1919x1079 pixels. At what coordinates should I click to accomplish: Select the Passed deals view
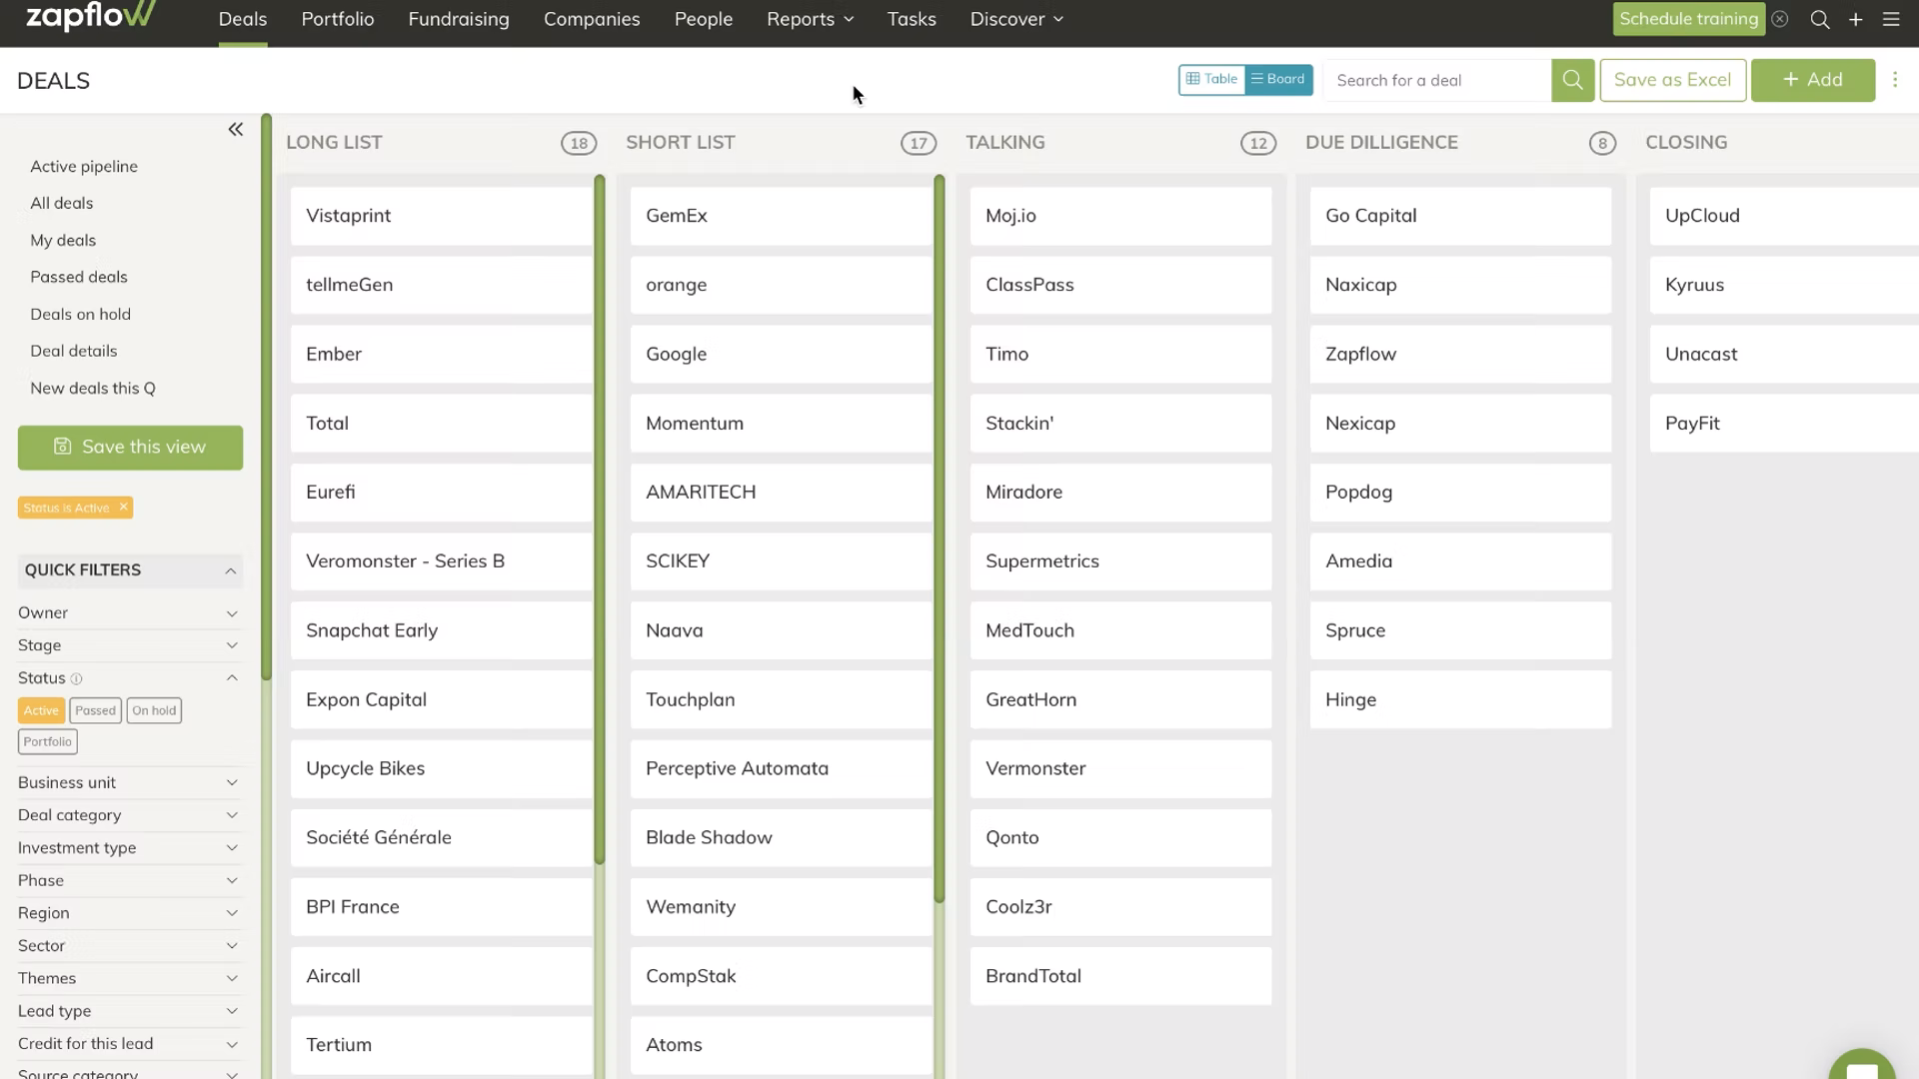(79, 277)
